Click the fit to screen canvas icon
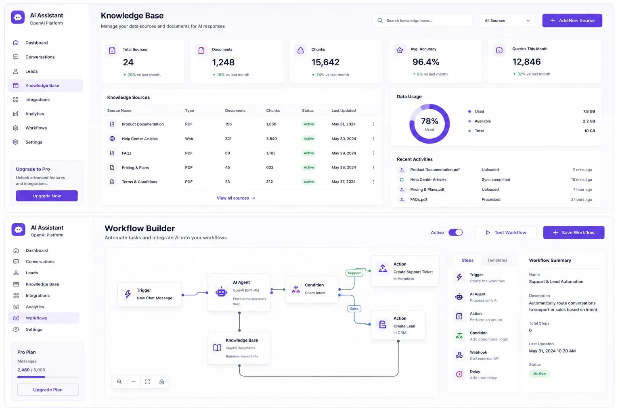 [147, 382]
